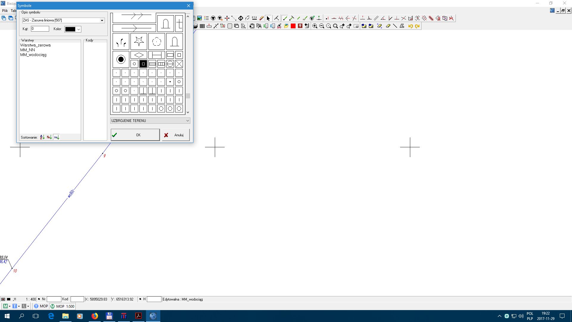Click the diagonal line draw icon
This screenshot has height=322, width=572.
(395, 26)
